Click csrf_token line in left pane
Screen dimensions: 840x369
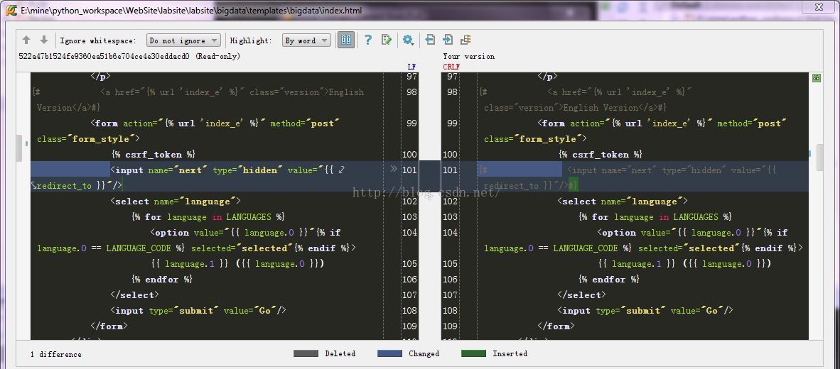[154, 155]
